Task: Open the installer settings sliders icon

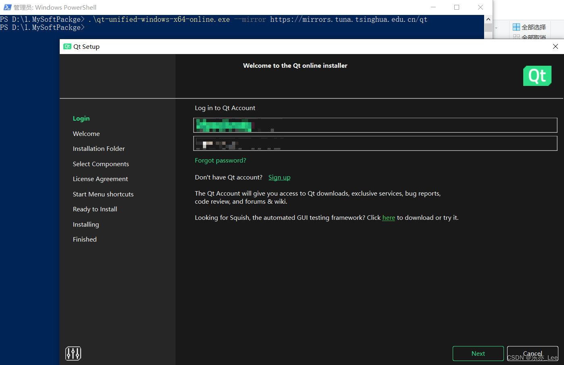Action: 73,353
